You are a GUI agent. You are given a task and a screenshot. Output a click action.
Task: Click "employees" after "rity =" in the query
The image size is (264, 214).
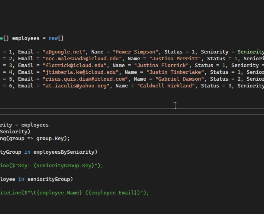35,125
